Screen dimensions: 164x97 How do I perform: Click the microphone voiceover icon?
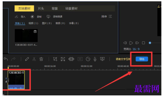click(95, 59)
